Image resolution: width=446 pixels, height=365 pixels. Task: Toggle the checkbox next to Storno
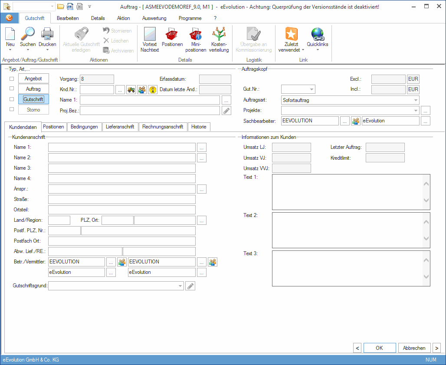(12, 109)
